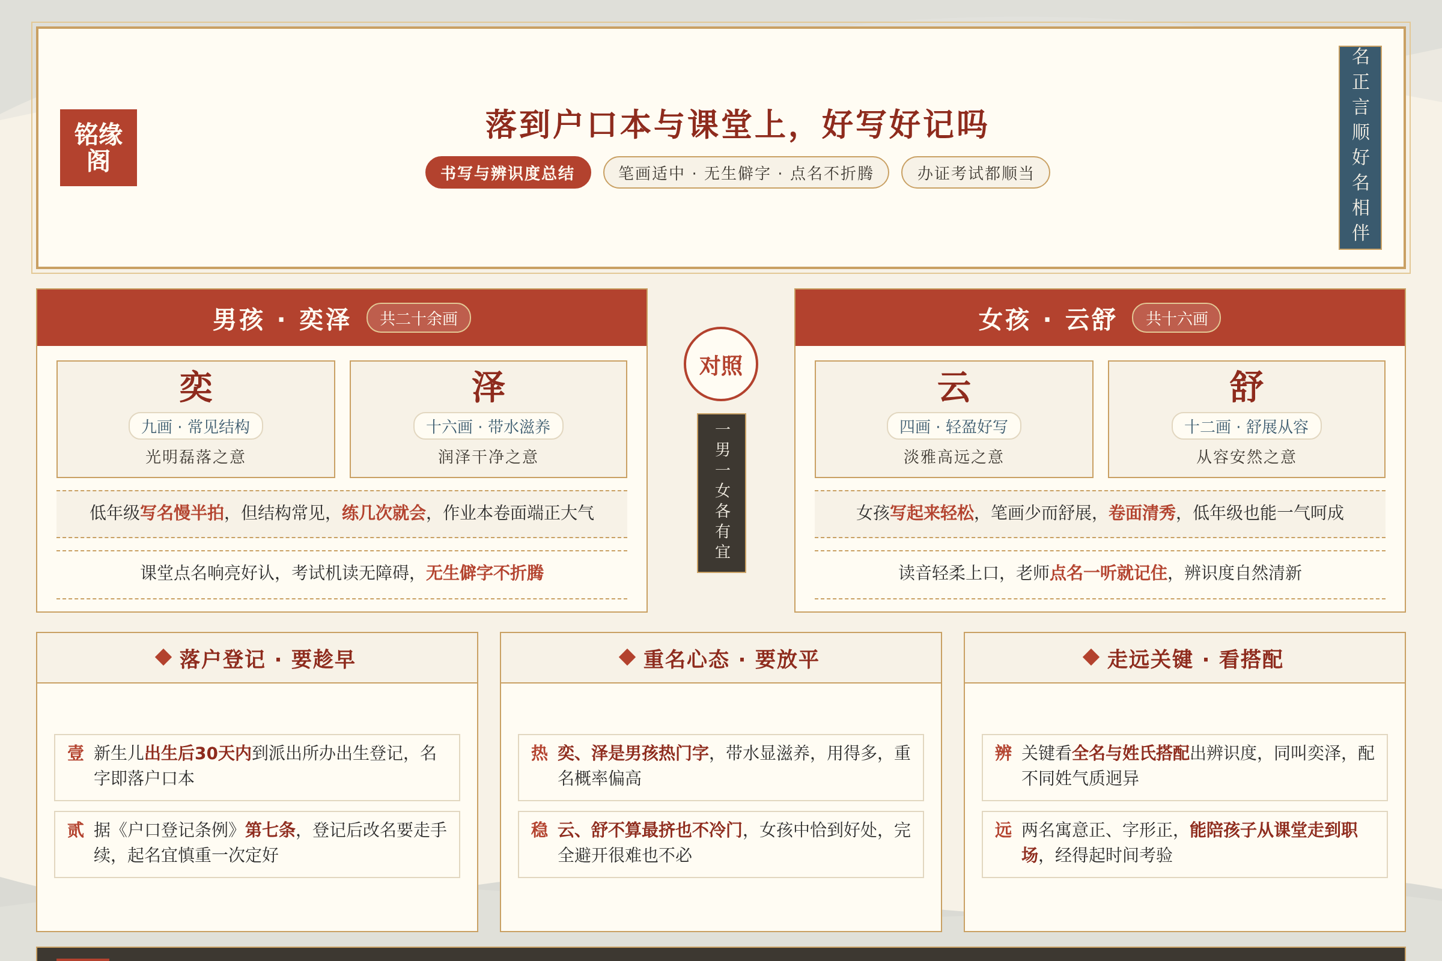This screenshot has height=961, width=1442.
Task: Click the text 淡雅高远之意
Action: click(x=954, y=456)
